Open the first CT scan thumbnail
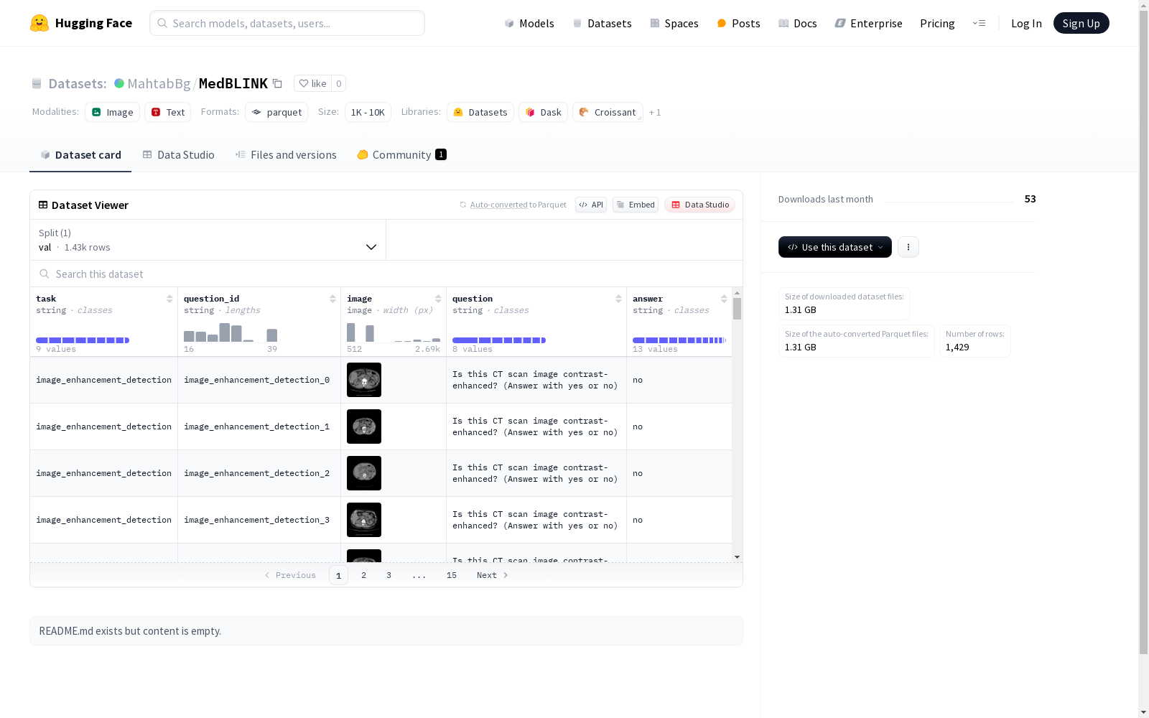The width and height of the screenshot is (1149, 718). 364,380
